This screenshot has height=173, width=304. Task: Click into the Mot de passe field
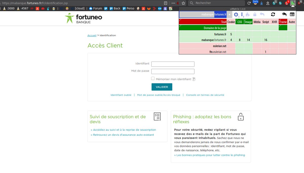[x=173, y=71]
